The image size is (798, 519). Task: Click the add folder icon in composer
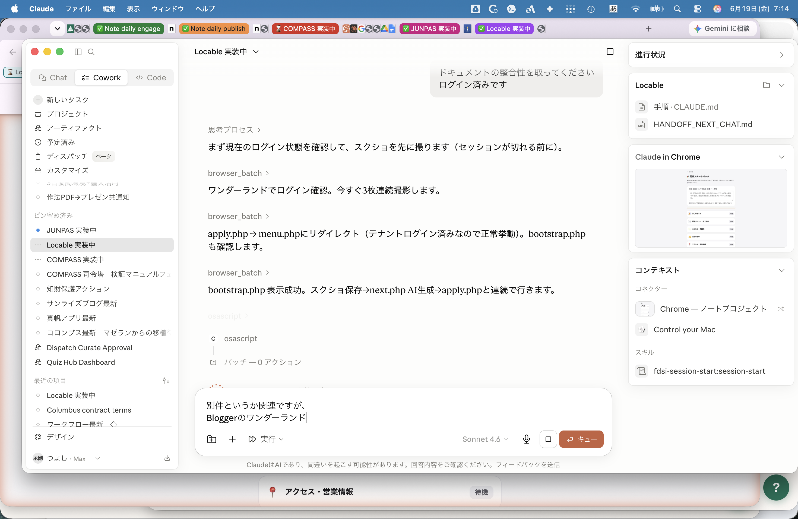click(211, 439)
